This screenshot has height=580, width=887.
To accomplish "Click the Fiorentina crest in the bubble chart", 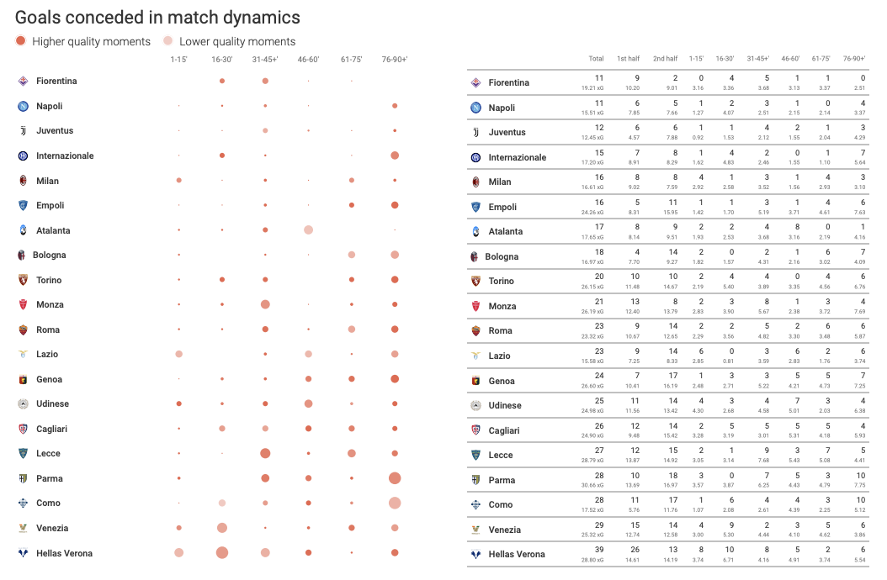I will pos(24,82).
